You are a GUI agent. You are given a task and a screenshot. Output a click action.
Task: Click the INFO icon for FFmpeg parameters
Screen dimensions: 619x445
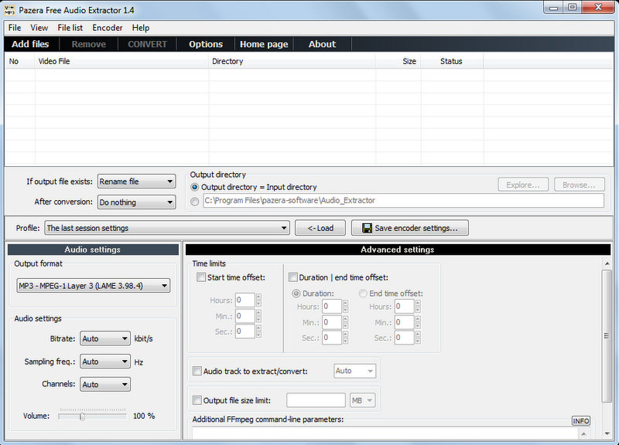581,421
